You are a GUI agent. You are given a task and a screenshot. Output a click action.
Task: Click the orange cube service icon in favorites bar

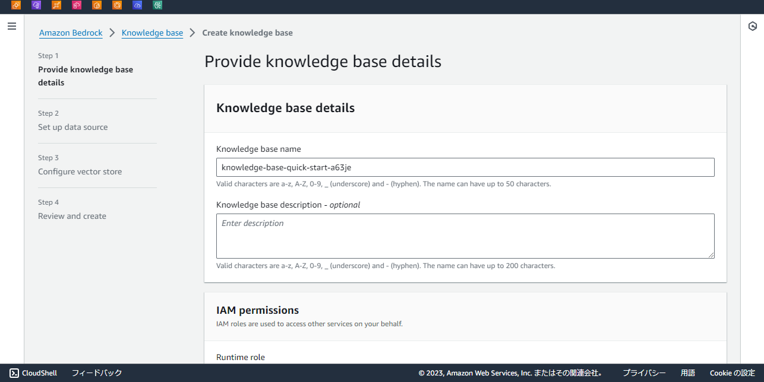pos(97,5)
